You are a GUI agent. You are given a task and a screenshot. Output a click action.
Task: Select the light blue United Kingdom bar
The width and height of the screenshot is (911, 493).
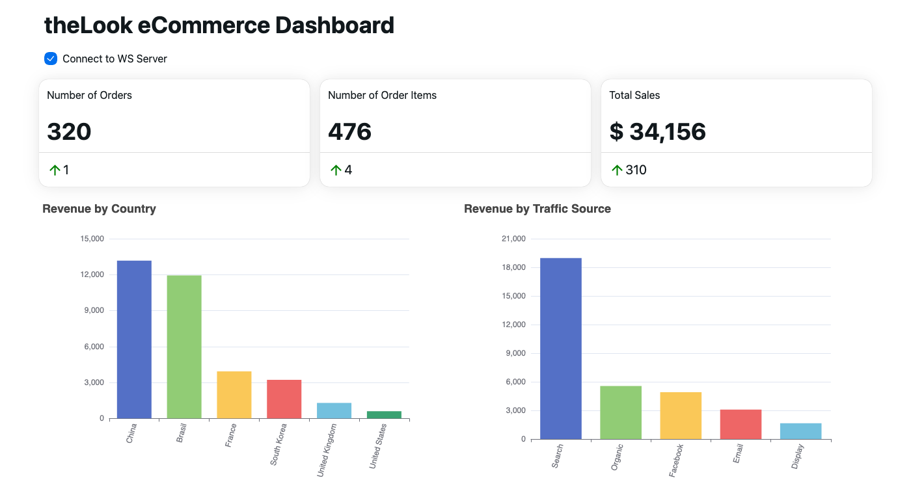pos(334,410)
